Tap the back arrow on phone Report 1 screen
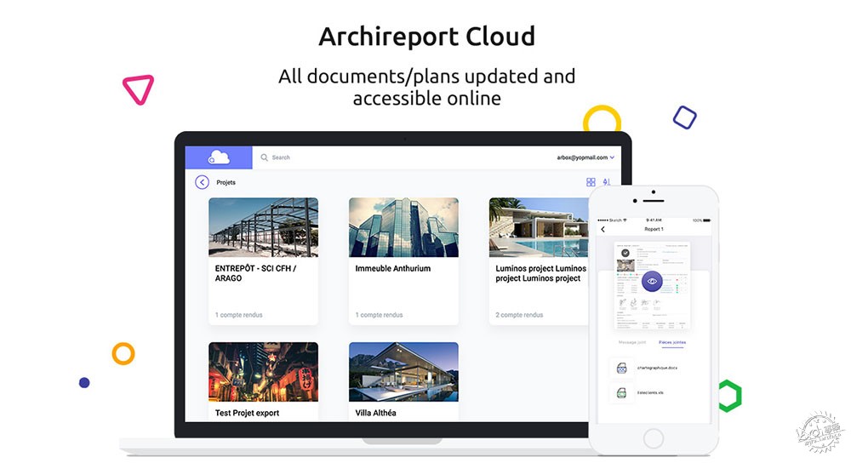 coord(603,229)
